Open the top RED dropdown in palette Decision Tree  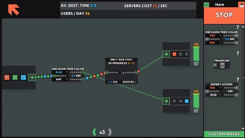coord(220,36)
